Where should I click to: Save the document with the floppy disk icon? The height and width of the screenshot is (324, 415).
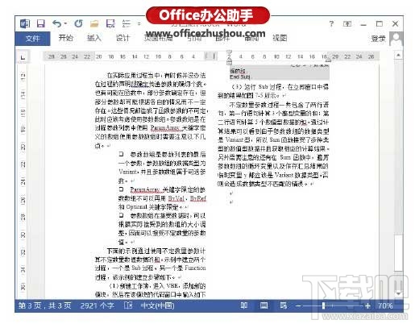pos(40,23)
